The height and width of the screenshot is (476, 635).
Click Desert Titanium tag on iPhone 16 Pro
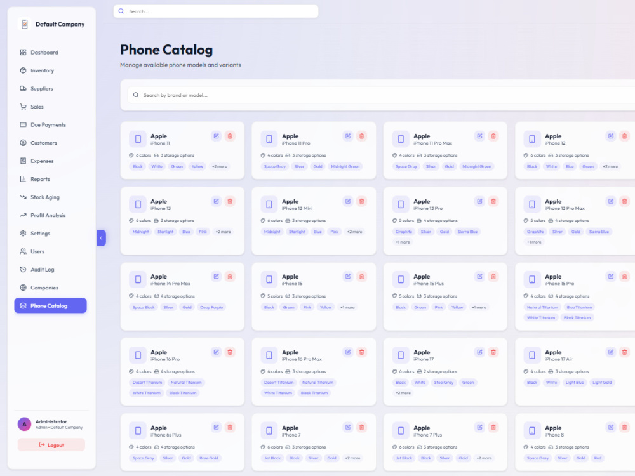(x=147, y=383)
